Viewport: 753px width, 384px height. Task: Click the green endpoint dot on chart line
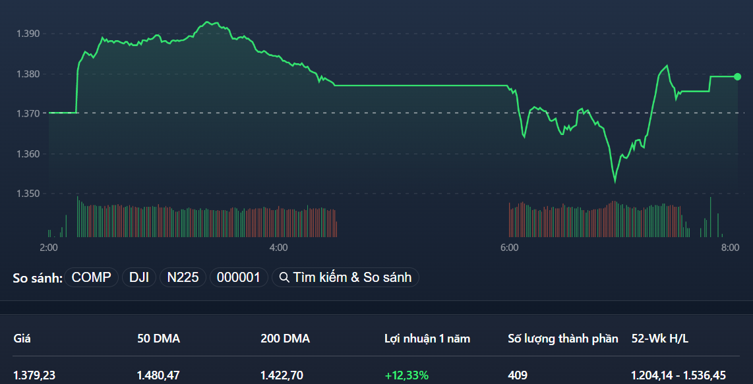coord(737,77)
